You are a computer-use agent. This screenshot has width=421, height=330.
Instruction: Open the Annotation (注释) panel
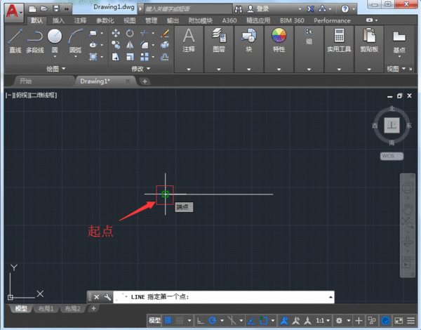tap(189, 41)
